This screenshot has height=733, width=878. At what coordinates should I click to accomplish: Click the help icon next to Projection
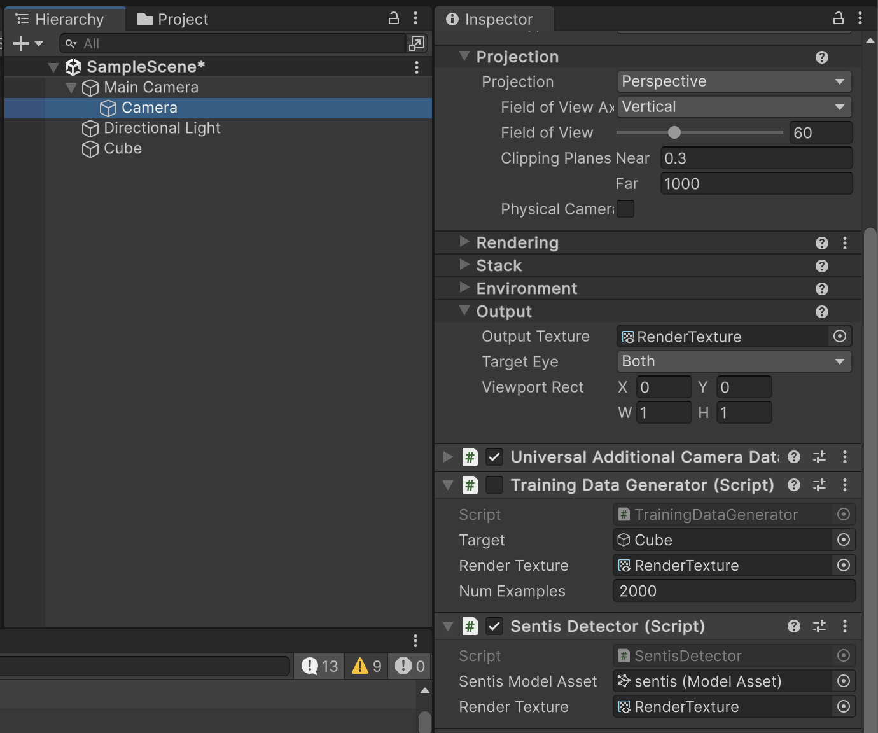821,57
